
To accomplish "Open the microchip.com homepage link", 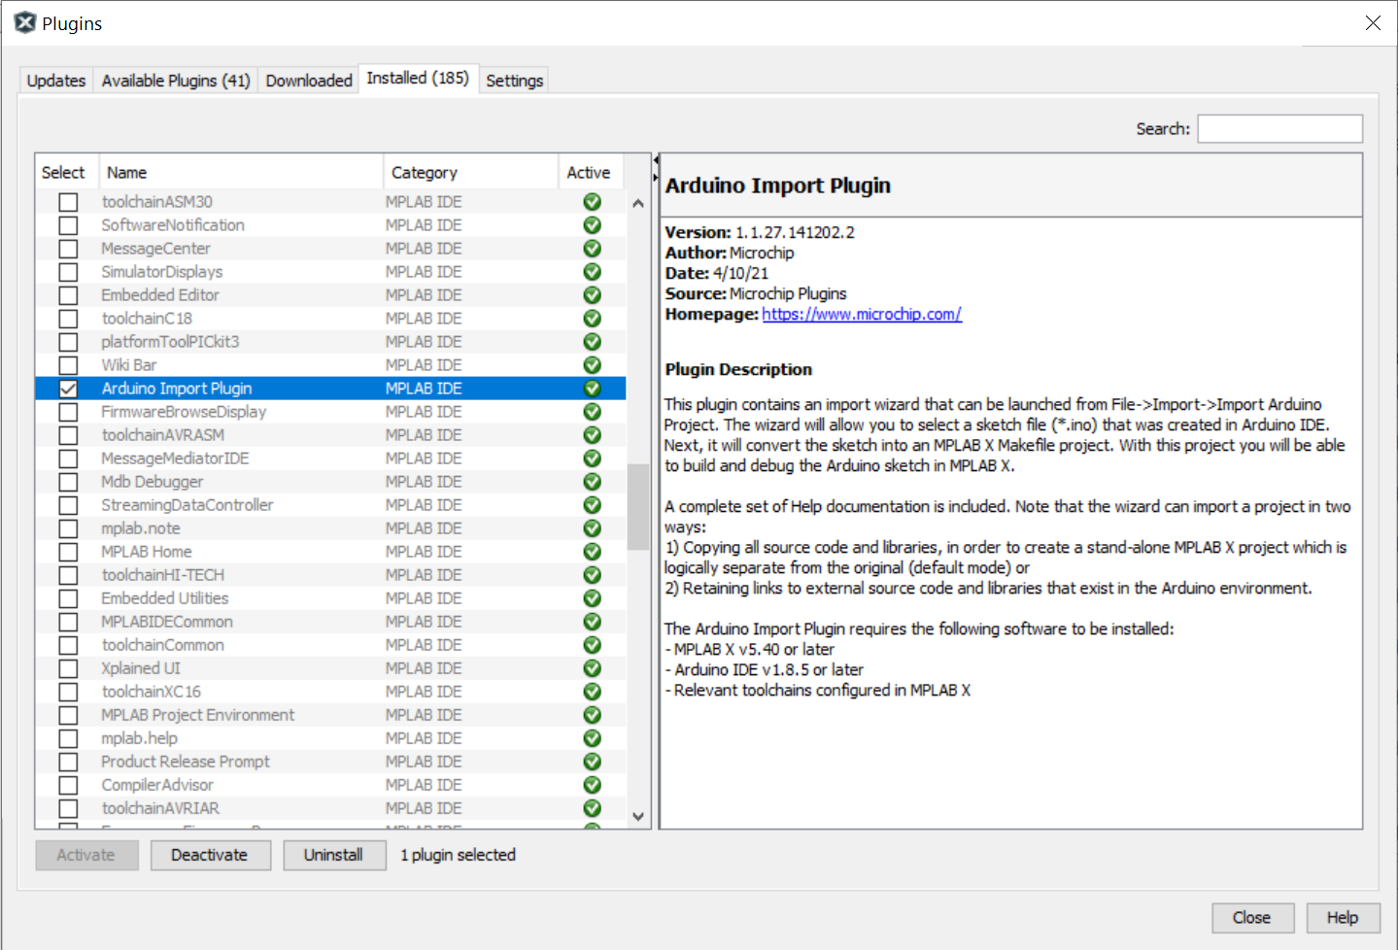I will click(x=862, y=314).
